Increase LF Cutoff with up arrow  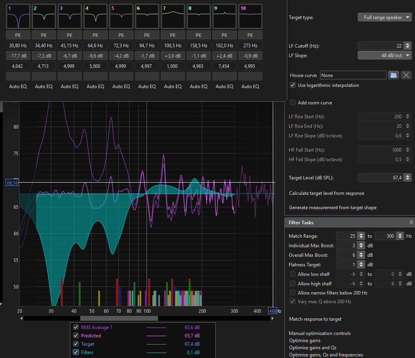(407, 44)
